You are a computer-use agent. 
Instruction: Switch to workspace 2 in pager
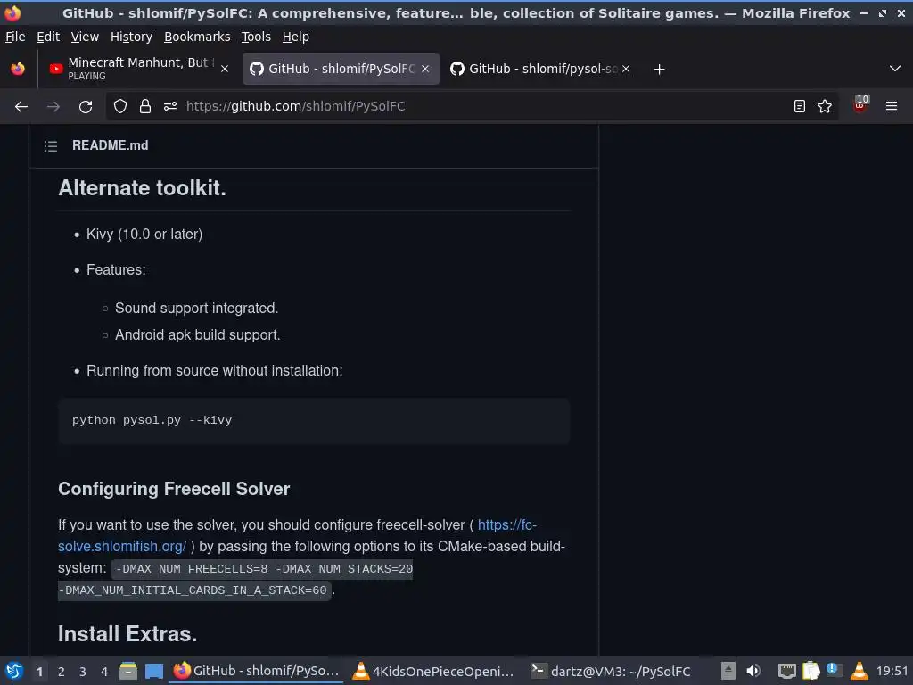click(x=62, y=672)
